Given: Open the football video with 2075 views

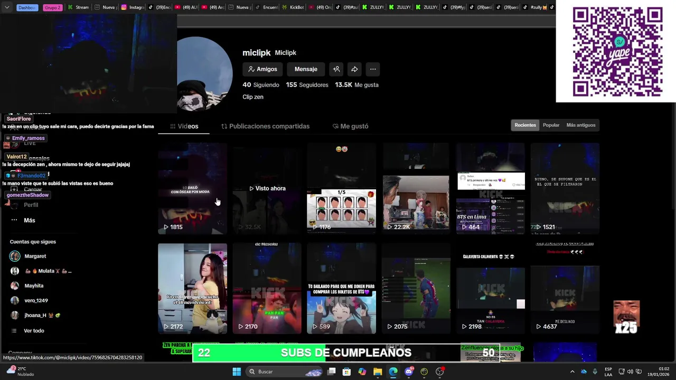Looking at the screenshot, I should click(416, 288).
